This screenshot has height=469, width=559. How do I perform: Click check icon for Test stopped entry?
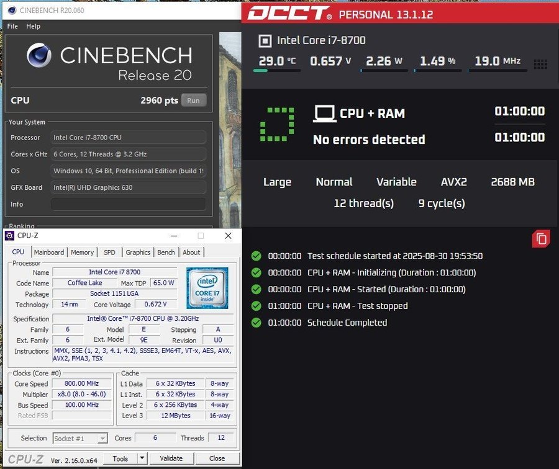pos(256,306)
